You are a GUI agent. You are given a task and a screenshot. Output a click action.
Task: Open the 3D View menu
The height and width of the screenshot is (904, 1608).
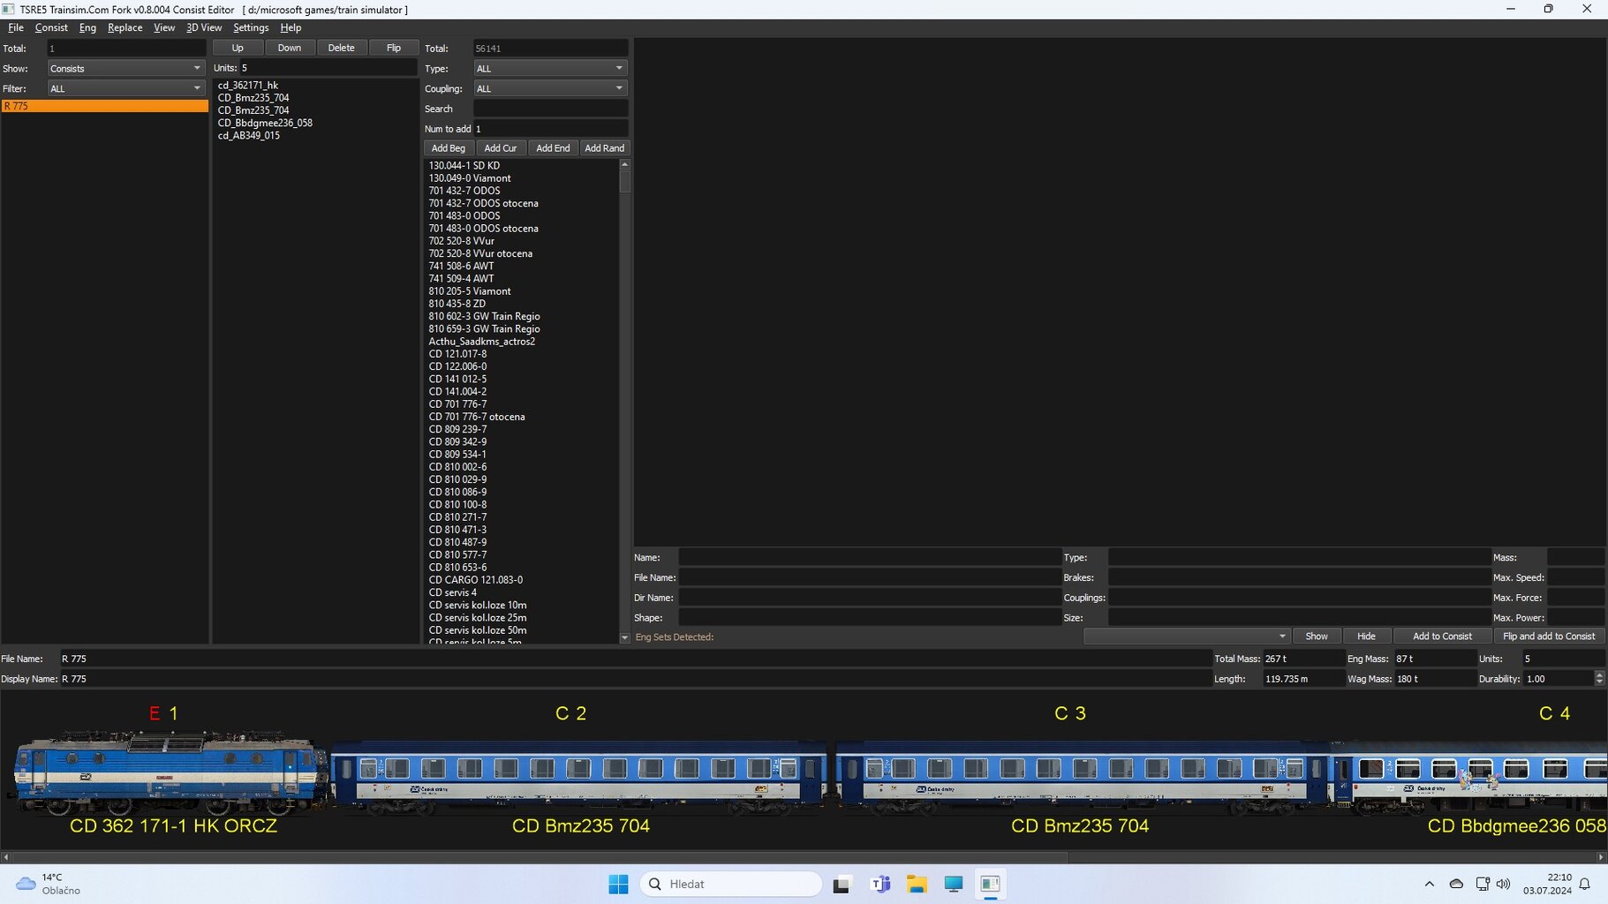coord(204,27)
